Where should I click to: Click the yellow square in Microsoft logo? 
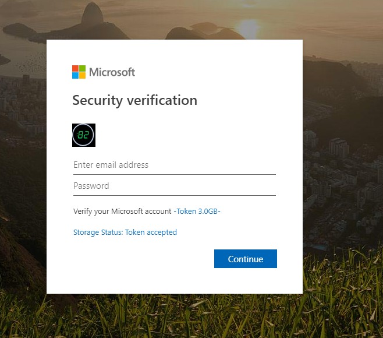pos(82,75)
